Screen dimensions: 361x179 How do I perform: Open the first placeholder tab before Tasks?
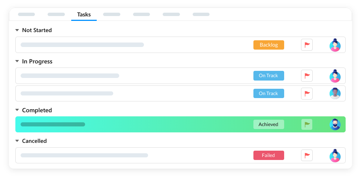click(x=26, y=15)
